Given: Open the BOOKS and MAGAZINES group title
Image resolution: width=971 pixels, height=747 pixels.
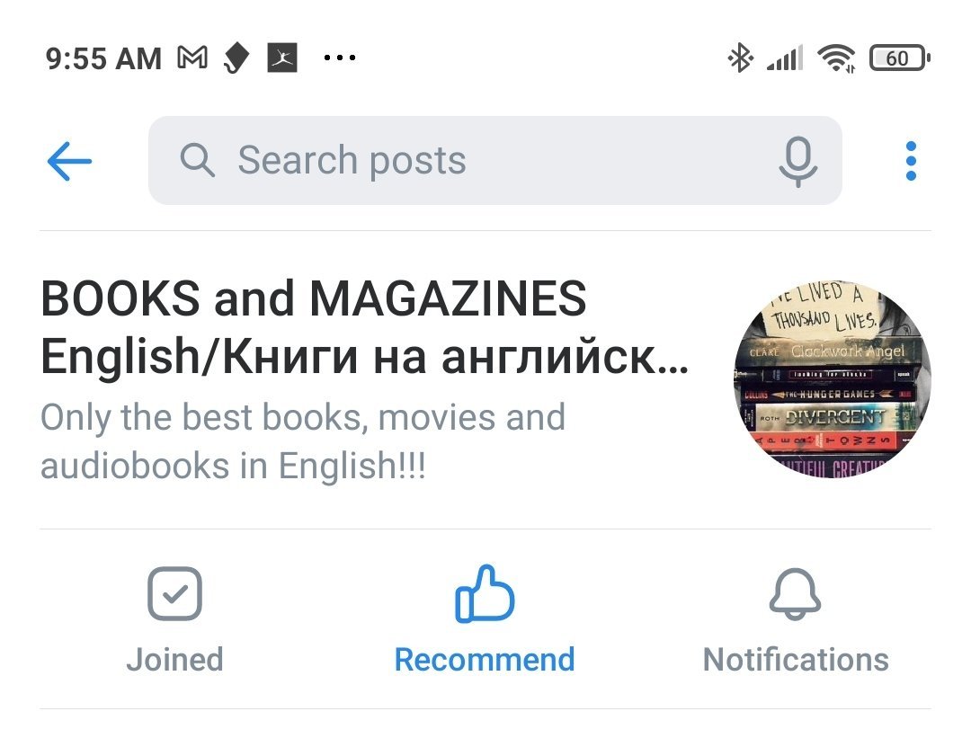Looking at the screenshot, I should tap(364, 327).
